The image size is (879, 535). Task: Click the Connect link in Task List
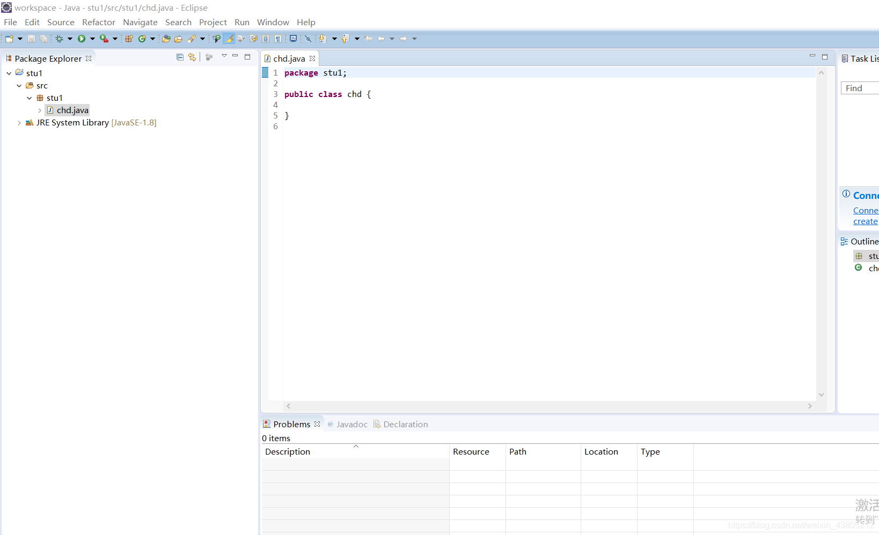point(866,210)
